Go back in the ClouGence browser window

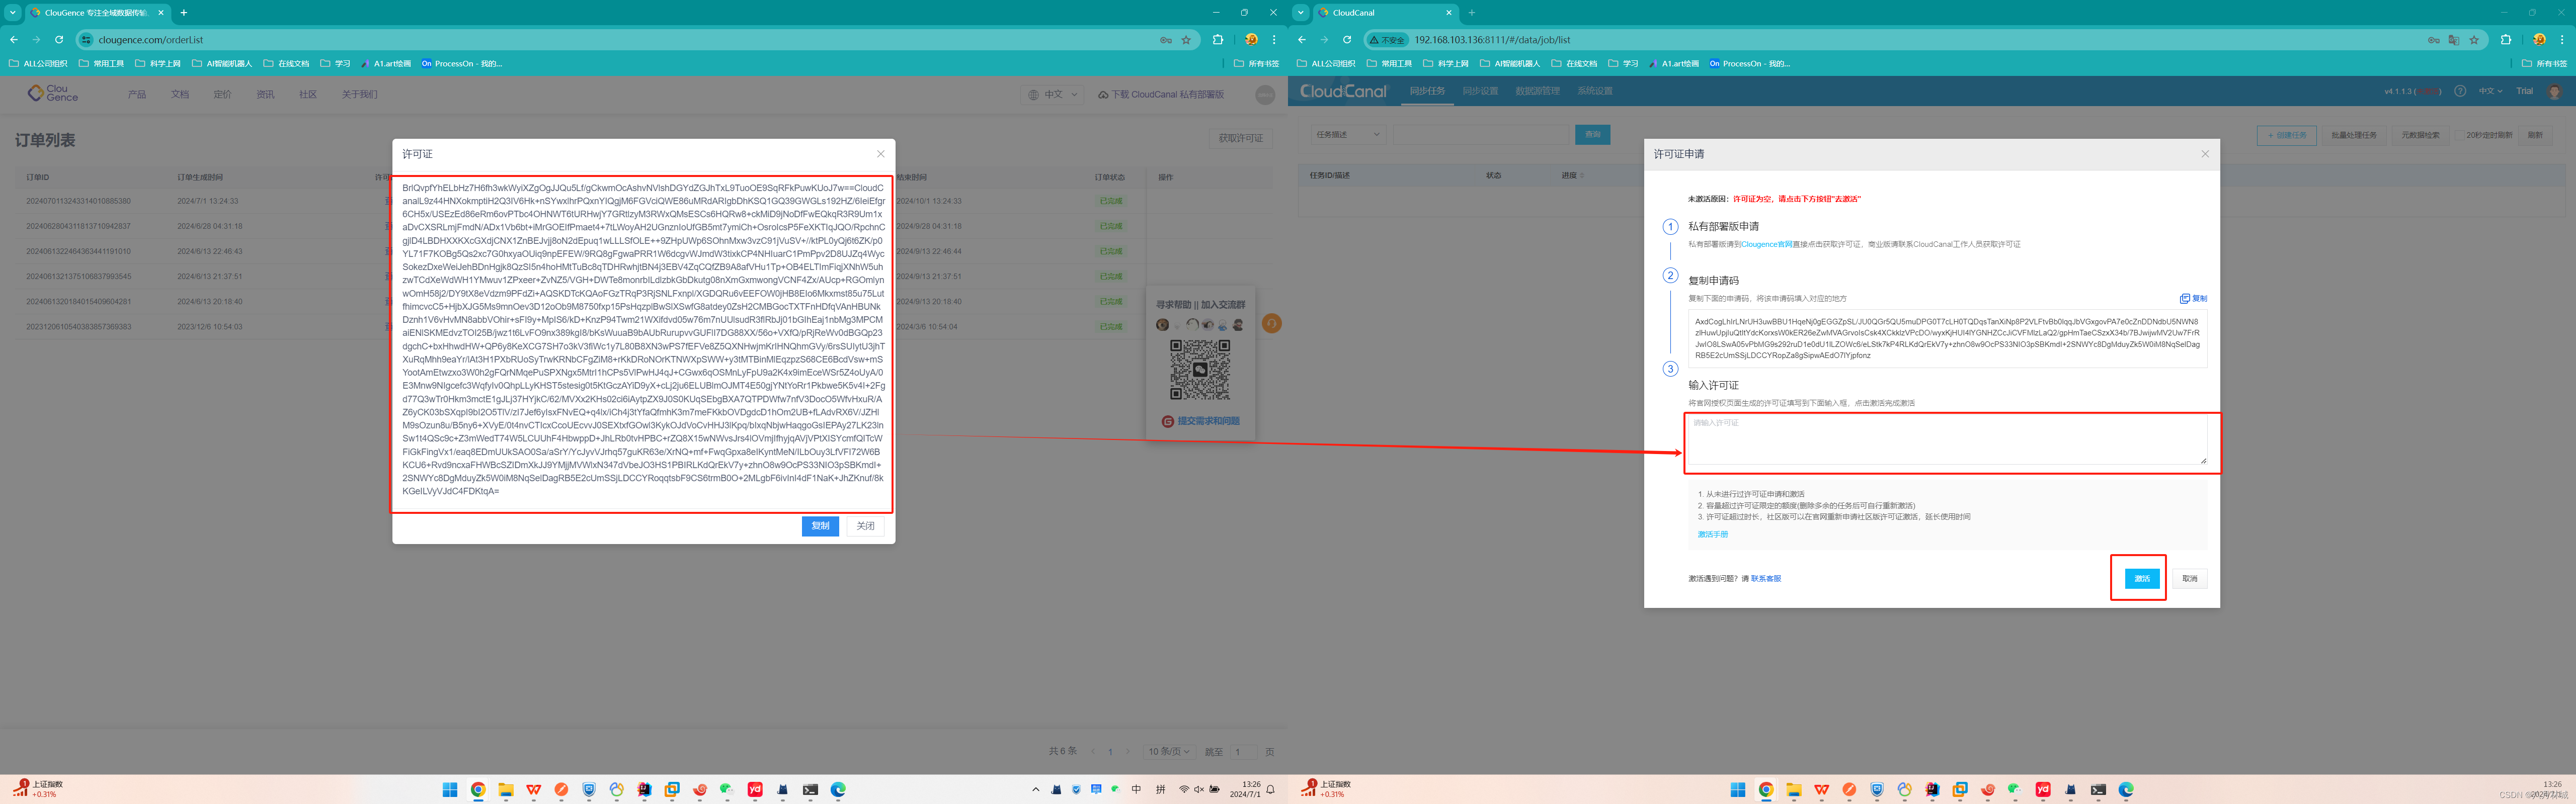coord(14,40)
